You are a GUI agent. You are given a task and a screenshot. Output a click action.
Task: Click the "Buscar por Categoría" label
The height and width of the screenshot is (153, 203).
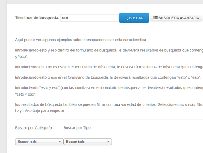click(33, 128)
